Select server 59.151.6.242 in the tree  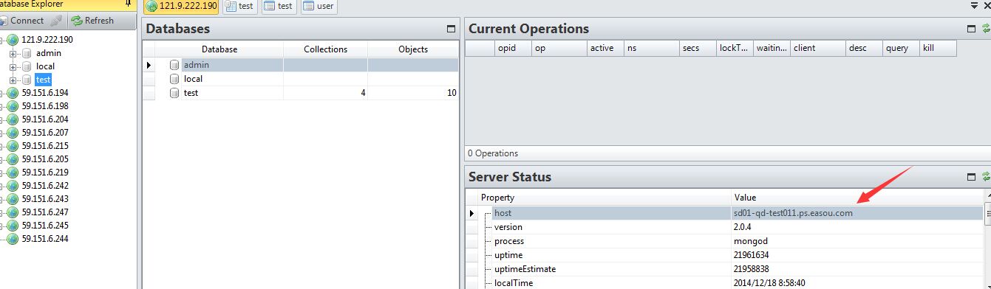(x=45, y=186)
